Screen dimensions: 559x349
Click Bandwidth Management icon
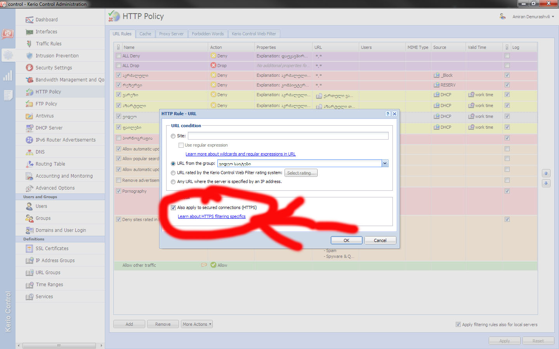coord(29,80)
